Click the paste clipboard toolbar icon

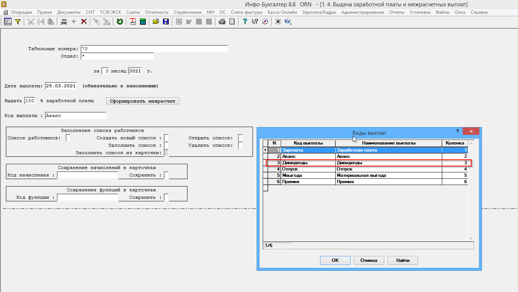[51, 22]
